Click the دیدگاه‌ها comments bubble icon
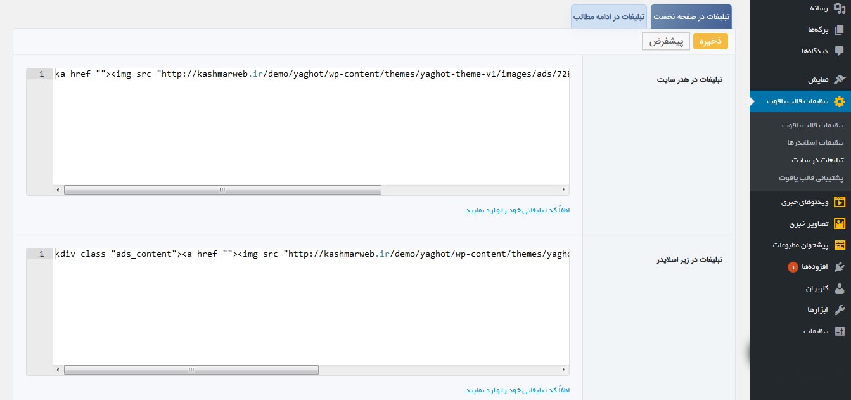The image size is (851, 400). tap(839, 51)
